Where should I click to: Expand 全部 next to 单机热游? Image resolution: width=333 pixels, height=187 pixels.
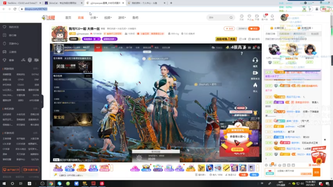click(x=35, y=109)
